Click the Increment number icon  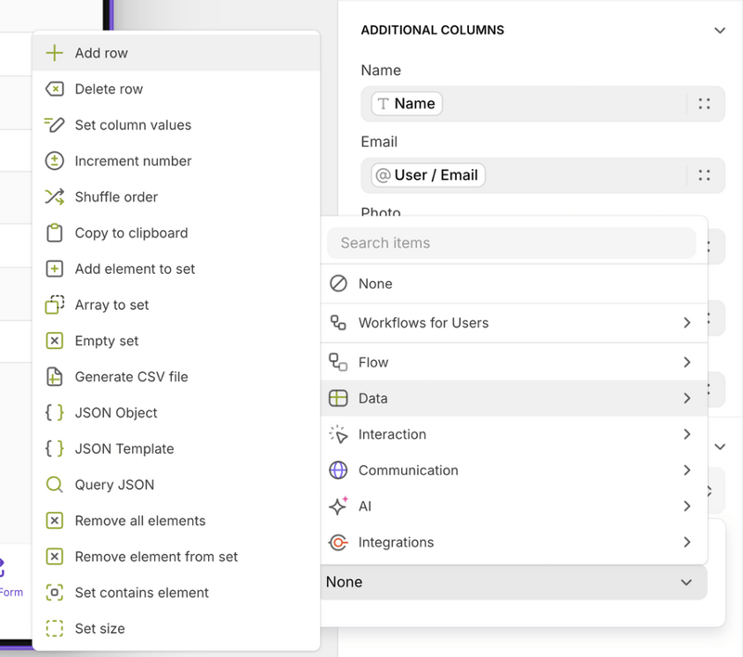pyautogui.click(x=57, y=161)
